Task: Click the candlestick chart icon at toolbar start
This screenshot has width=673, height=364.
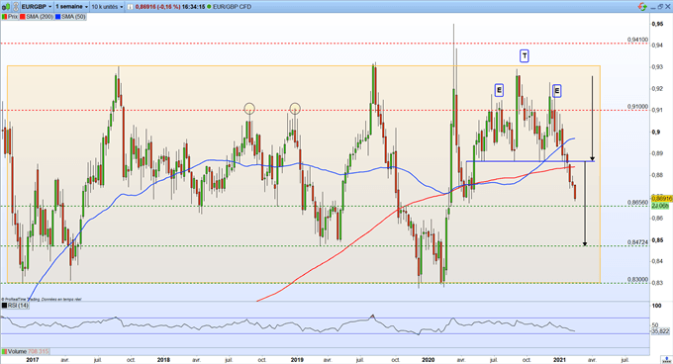Action: coord(6,7)
